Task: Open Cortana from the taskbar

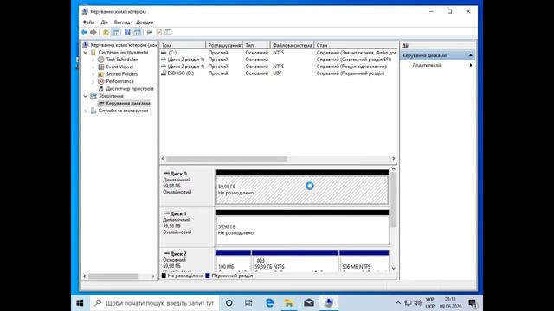Action: [229, 303]
